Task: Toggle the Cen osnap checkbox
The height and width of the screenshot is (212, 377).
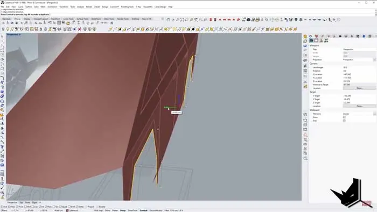Action: (x=33, y=207)
